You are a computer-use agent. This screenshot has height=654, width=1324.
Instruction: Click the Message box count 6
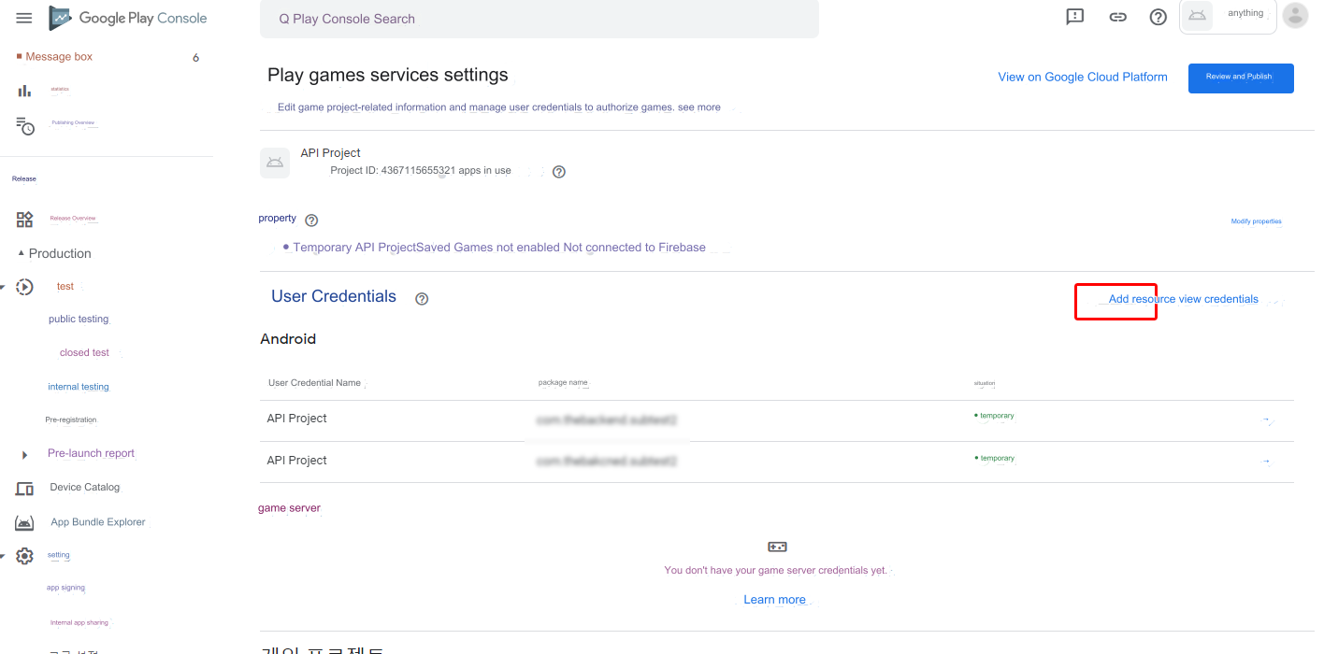point(195,58)
